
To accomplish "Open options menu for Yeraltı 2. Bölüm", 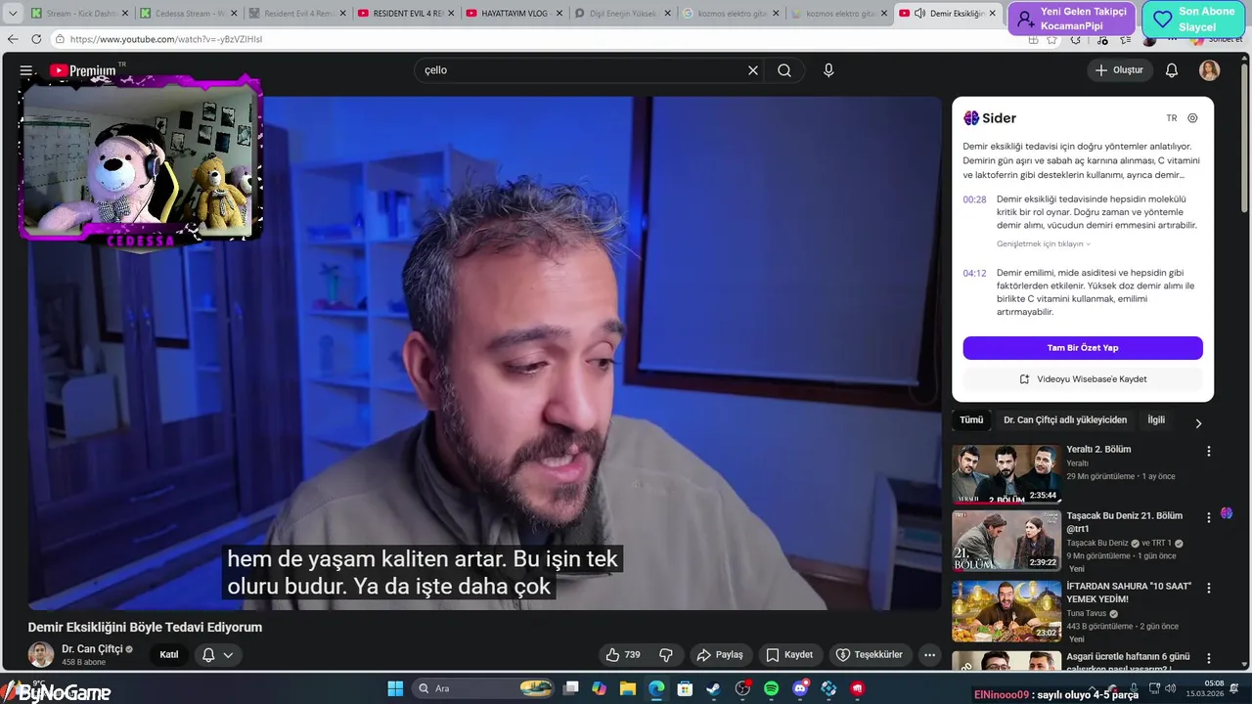I will (1209, 452).
